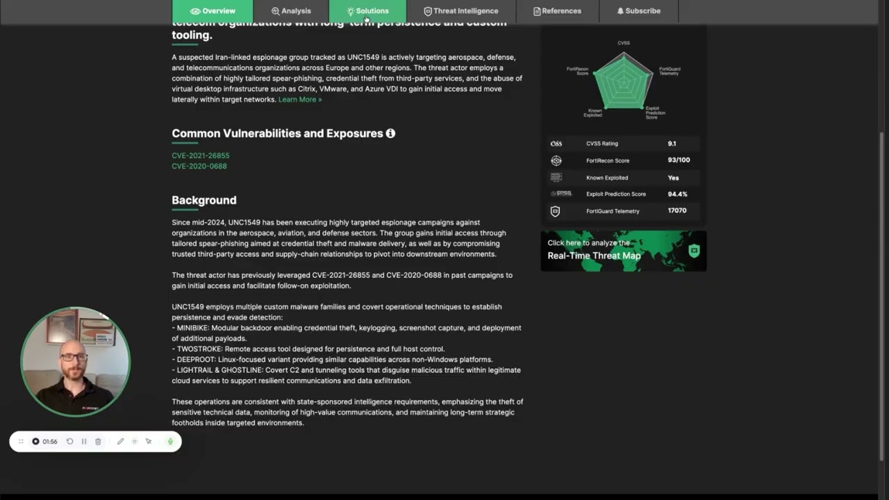Select the cursor highlight tool
Viewport: 889px width, 500px height.
coord(149,442)
